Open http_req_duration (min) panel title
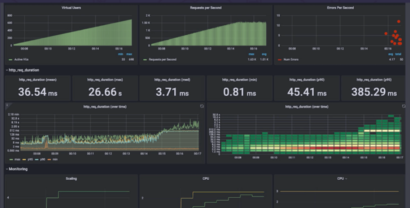This screenshot has width=410, height=208. click(x=240, y=80)
